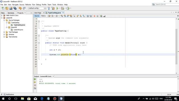This screenshot has width=179, height=101.
Task: Switch to the Files tab
Action: [3, 13]
